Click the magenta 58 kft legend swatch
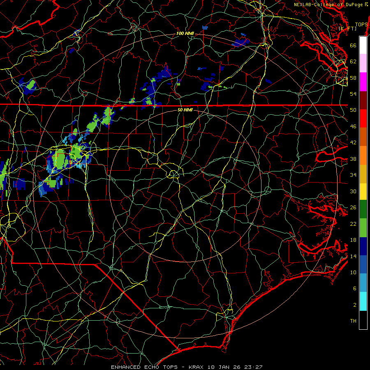 (363, 82)
